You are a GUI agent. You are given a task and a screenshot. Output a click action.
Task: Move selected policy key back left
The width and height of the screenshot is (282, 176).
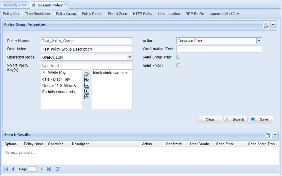[x=87, y=91]
